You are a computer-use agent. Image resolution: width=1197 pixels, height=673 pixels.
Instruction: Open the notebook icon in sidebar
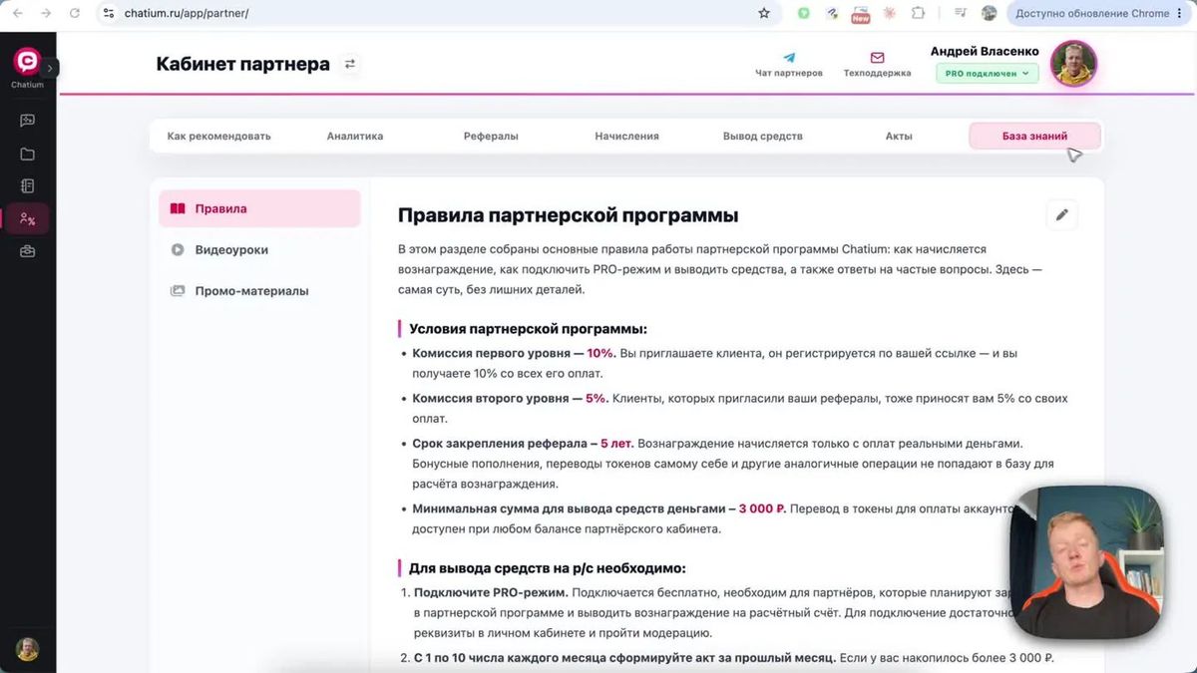pos(27,186)
